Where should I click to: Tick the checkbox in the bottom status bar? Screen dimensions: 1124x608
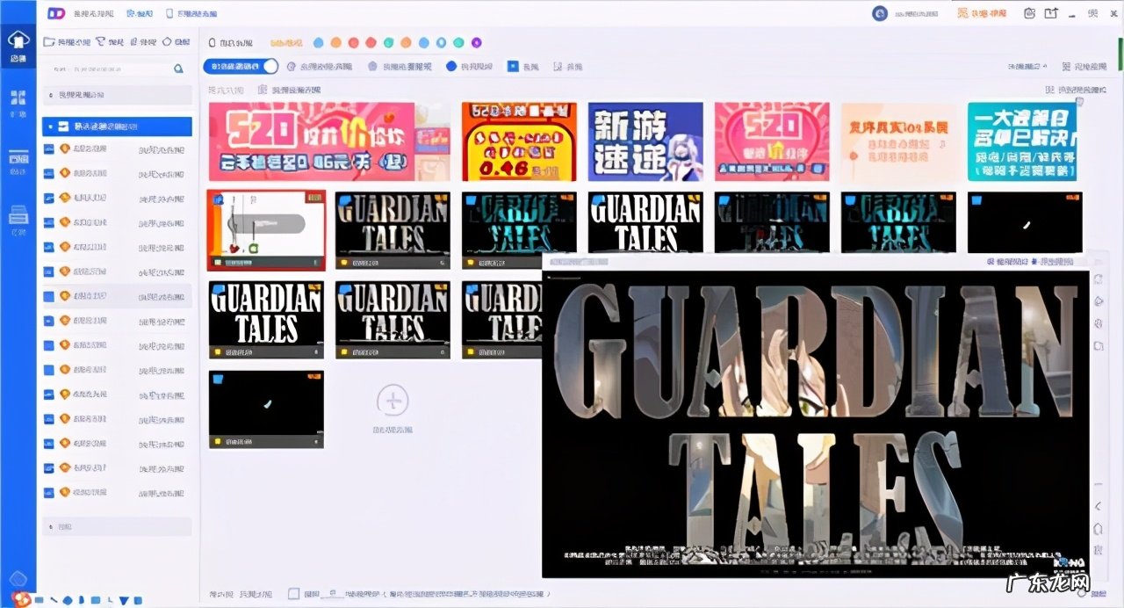pyautogui.click(x=293, y=594)
